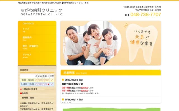Viewport: 179px width, 111px height.
Task: Click the おがわ歯科クリニック logo
Action: tap(41, 12)
